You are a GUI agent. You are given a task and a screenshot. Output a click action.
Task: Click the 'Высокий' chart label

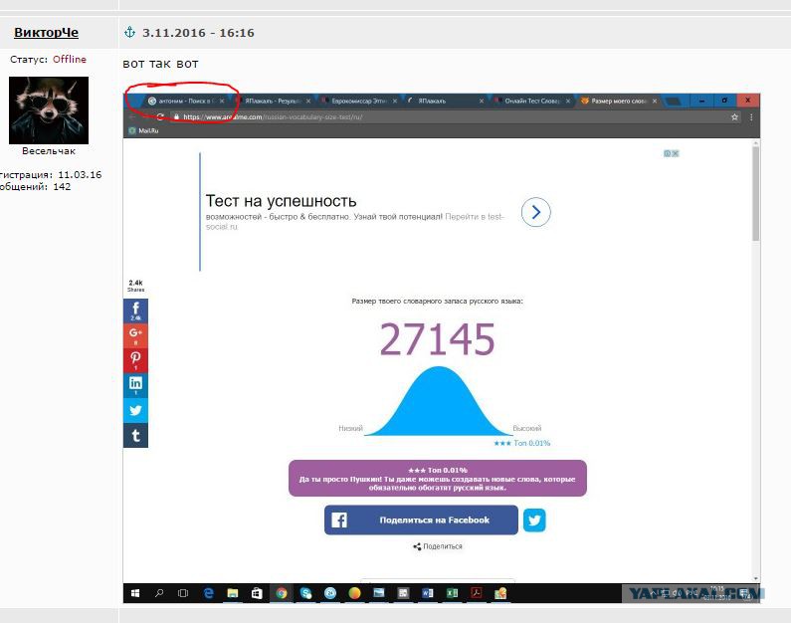click(x=527, y=428)
